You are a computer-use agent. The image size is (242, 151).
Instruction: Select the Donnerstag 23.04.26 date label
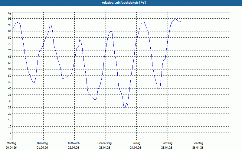[x=104, y=145]
